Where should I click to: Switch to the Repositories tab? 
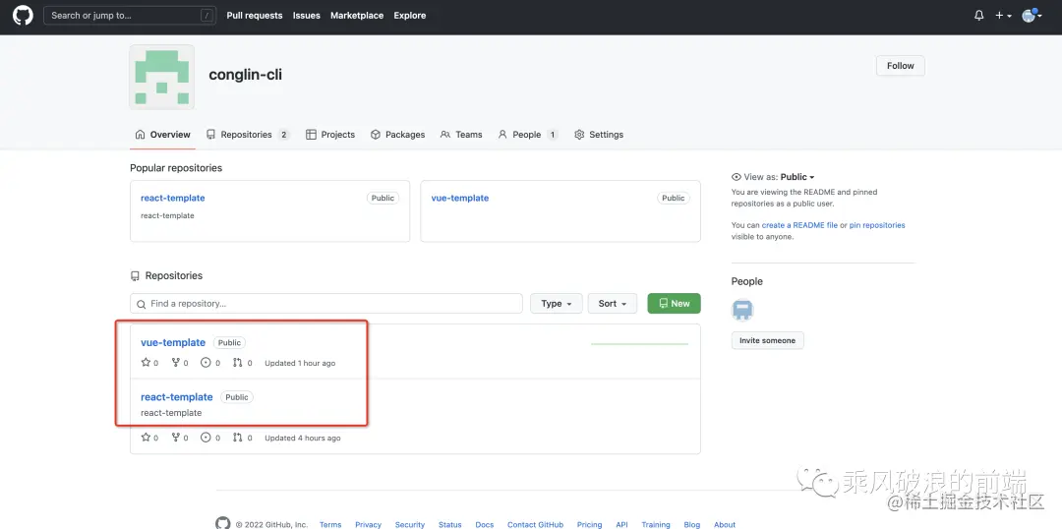tap(248, 135)
